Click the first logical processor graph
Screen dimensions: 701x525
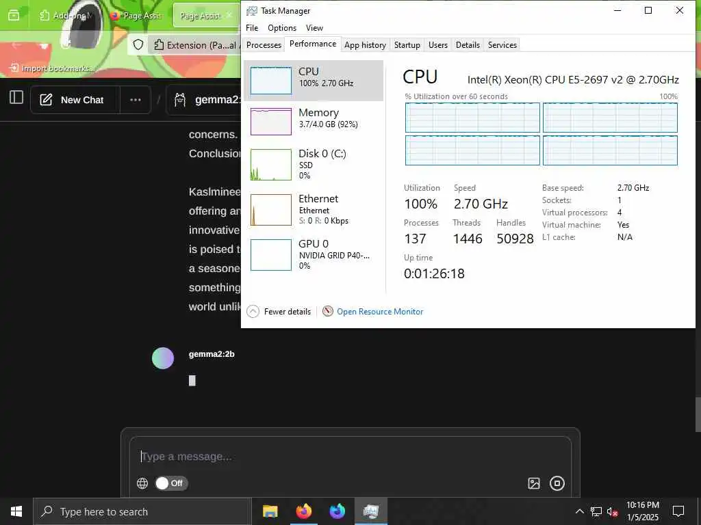(x=472, y=118)
